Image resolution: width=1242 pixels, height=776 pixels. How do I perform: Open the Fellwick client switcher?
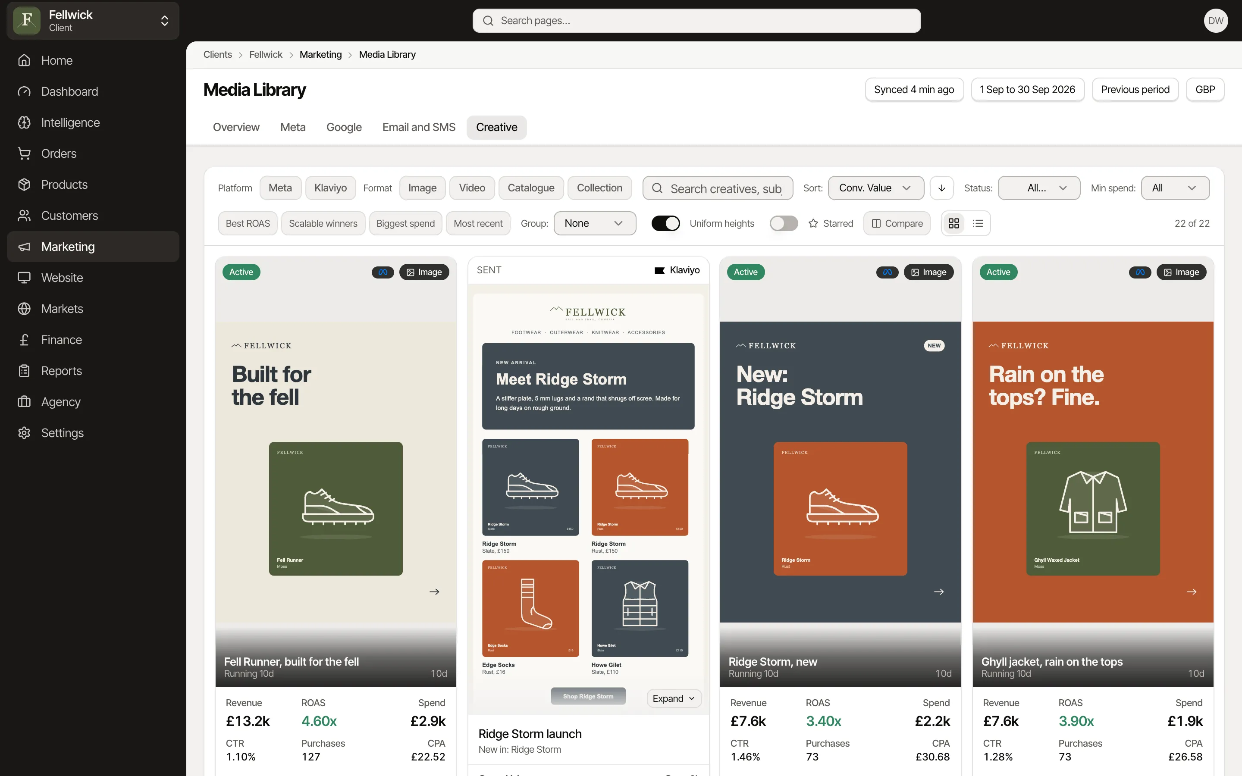click(93, 21)
